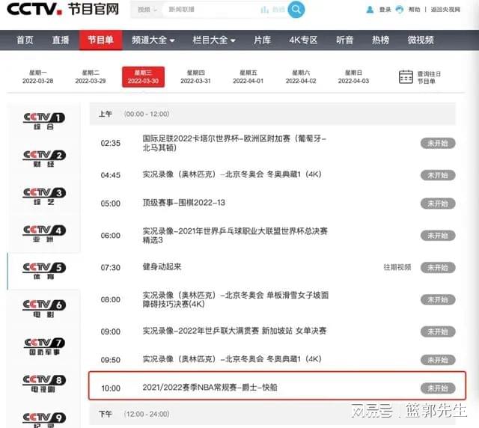Open the 听音 nav item

[344, 40]
